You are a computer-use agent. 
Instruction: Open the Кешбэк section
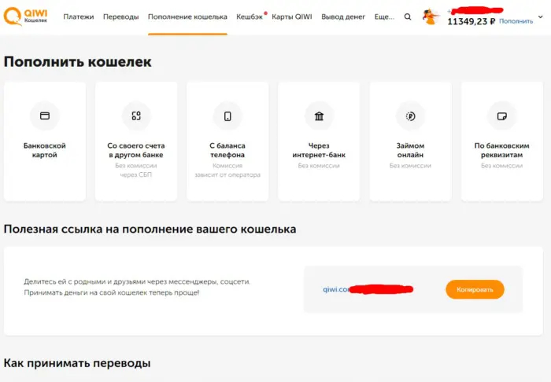[250, 17]
